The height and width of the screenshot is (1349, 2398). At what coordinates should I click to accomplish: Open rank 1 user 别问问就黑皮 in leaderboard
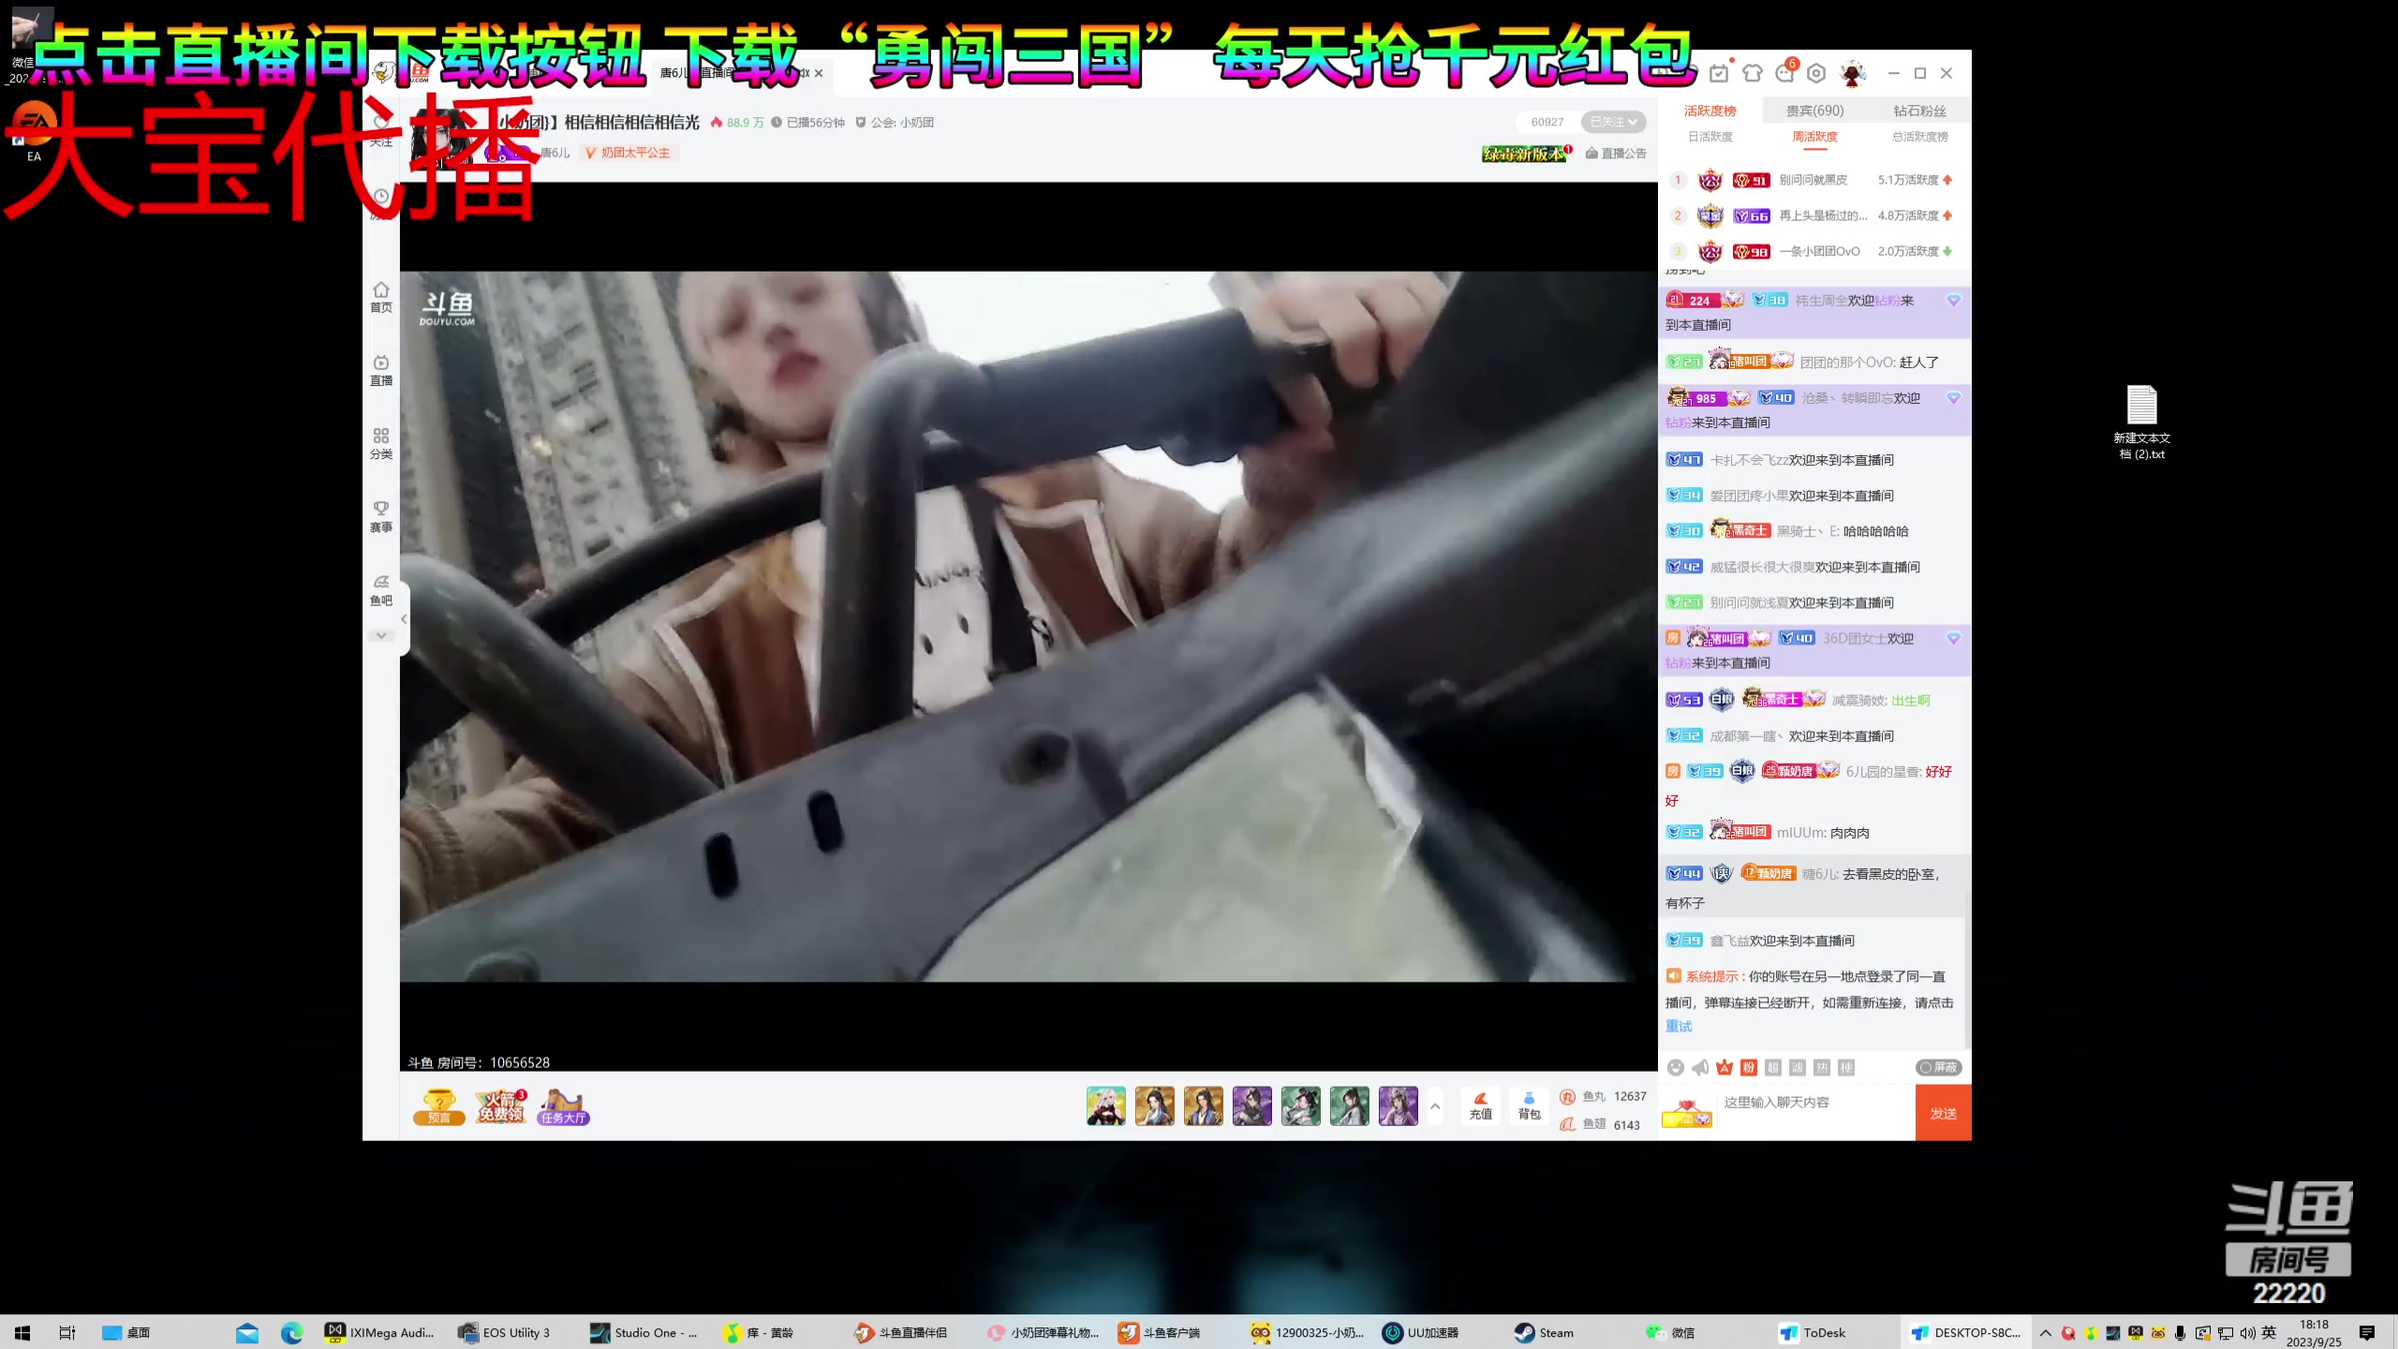(1813, 180)
